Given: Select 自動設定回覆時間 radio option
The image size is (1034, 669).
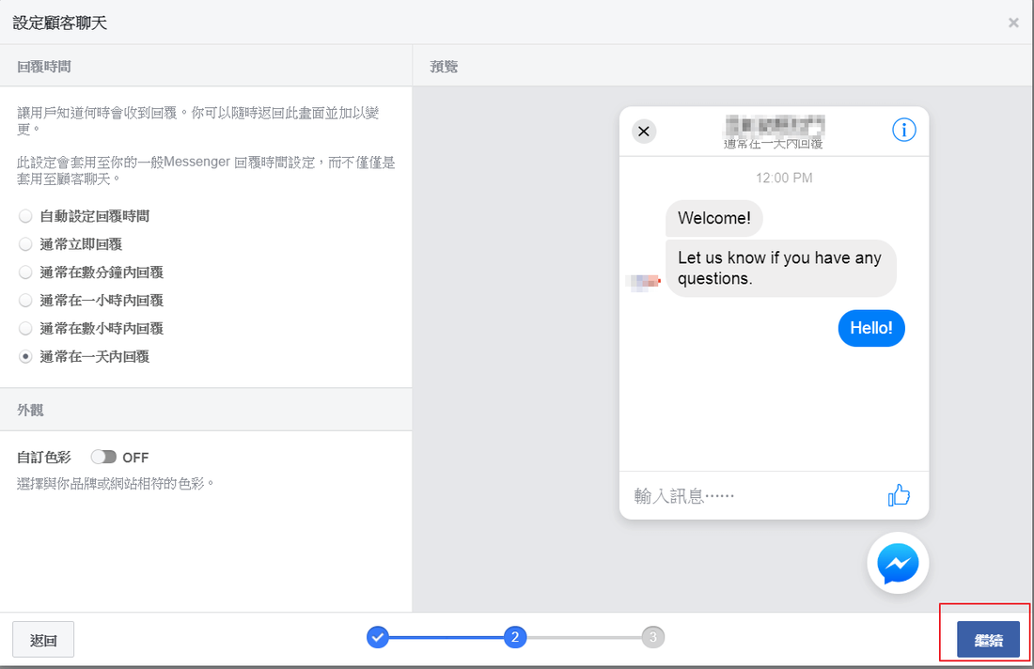Looking at the screenshot, I should 25,216.
